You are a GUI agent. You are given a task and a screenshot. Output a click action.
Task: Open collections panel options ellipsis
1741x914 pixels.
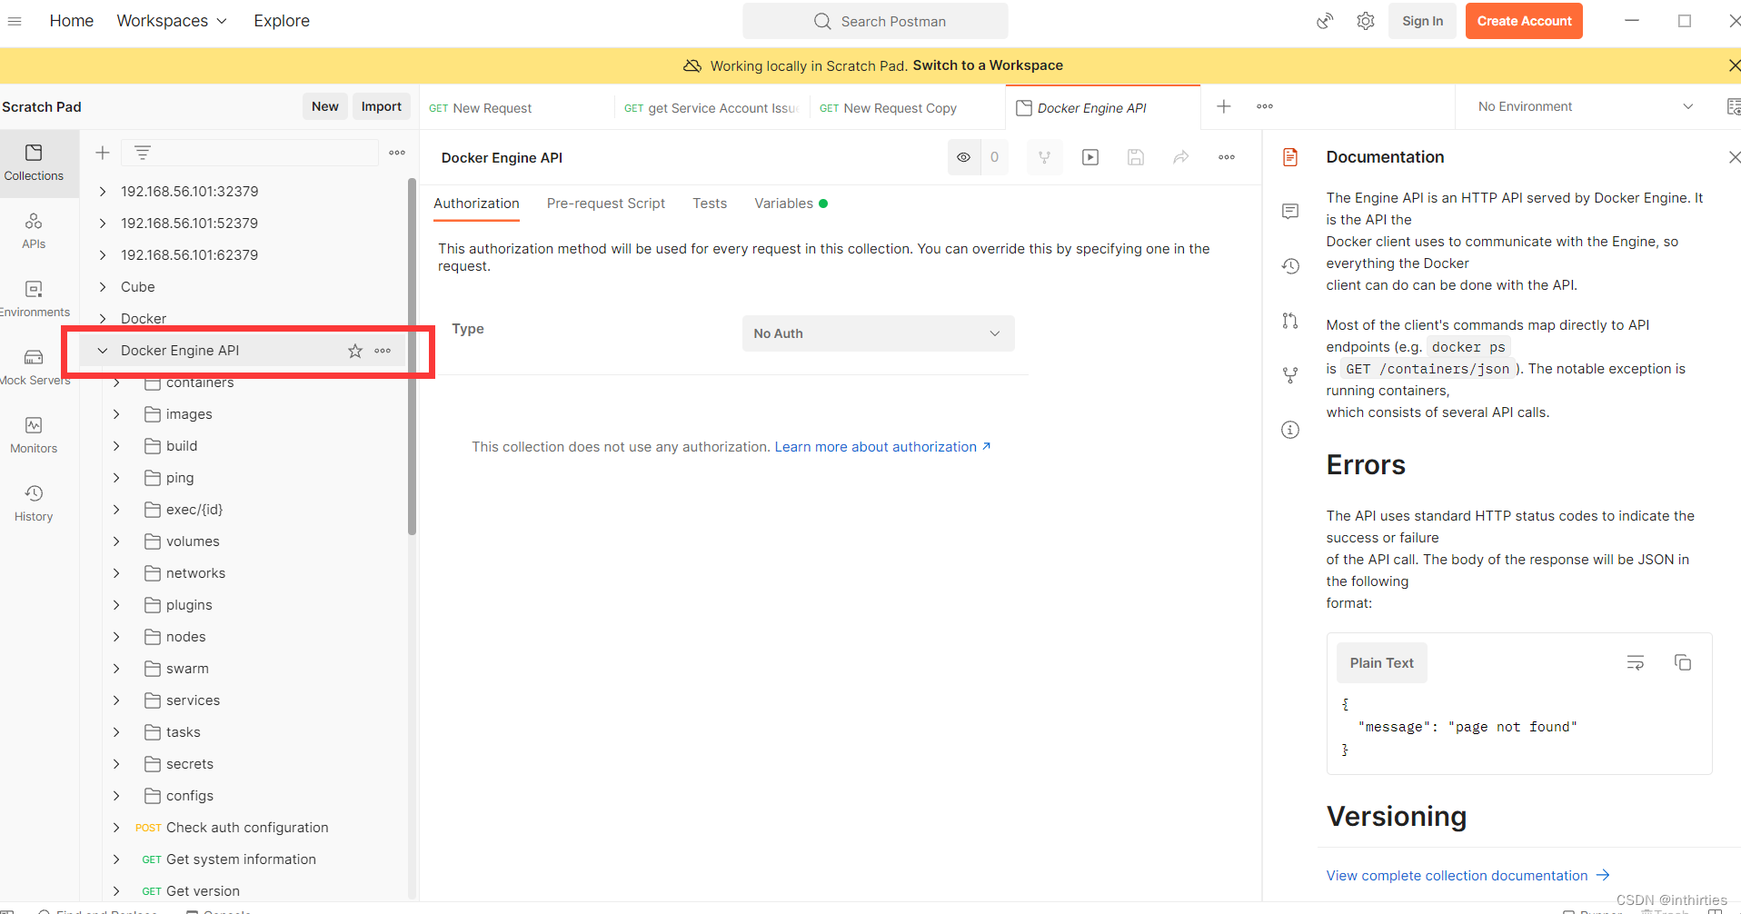(x=397, y=153)
